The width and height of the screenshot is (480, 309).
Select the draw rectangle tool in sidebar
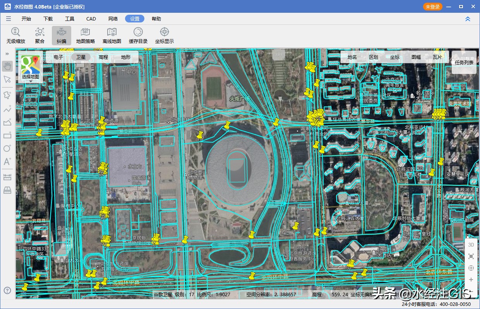[7, 135]
